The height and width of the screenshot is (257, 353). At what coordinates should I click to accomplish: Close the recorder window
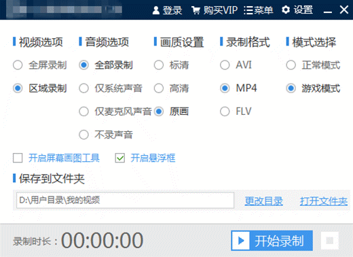pyautogui.click(x=343, y=10)
